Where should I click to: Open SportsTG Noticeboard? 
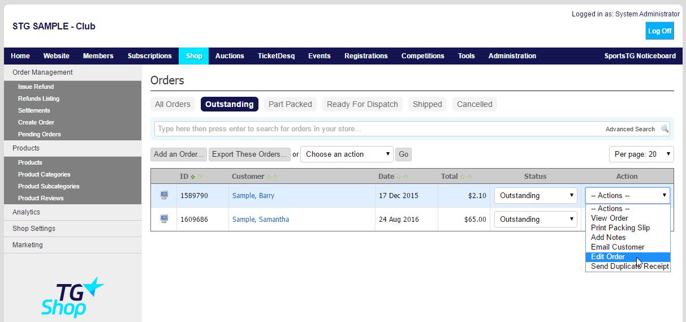point(640,56)
